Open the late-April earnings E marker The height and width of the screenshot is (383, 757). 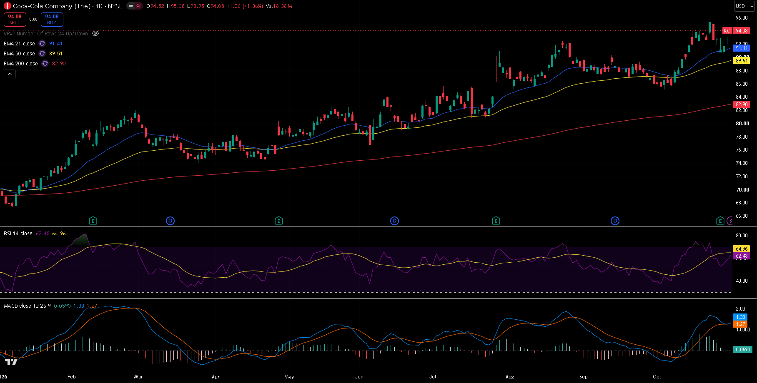click(x=278, y=221)
